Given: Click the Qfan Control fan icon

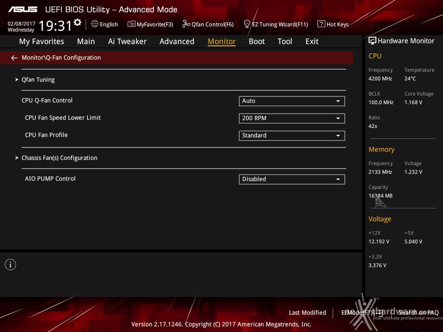Looking at the screenshot, I should click(x=186, y=24).
